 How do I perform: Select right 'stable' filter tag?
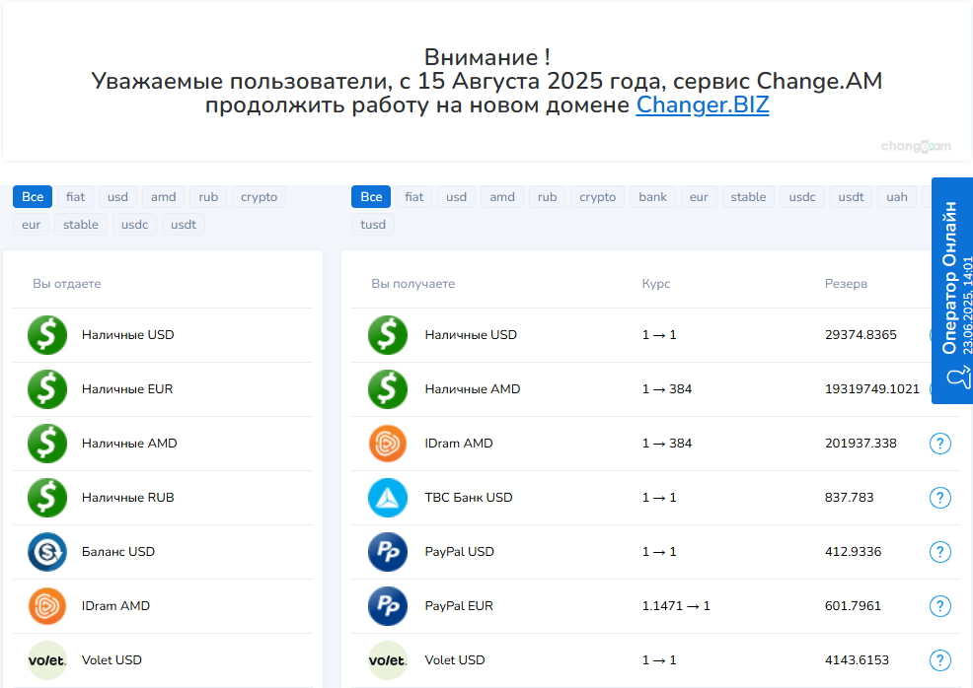(748, 197)
